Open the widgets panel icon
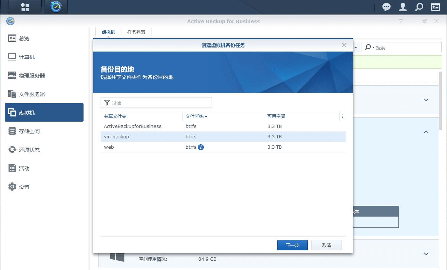 coord(435,7)
